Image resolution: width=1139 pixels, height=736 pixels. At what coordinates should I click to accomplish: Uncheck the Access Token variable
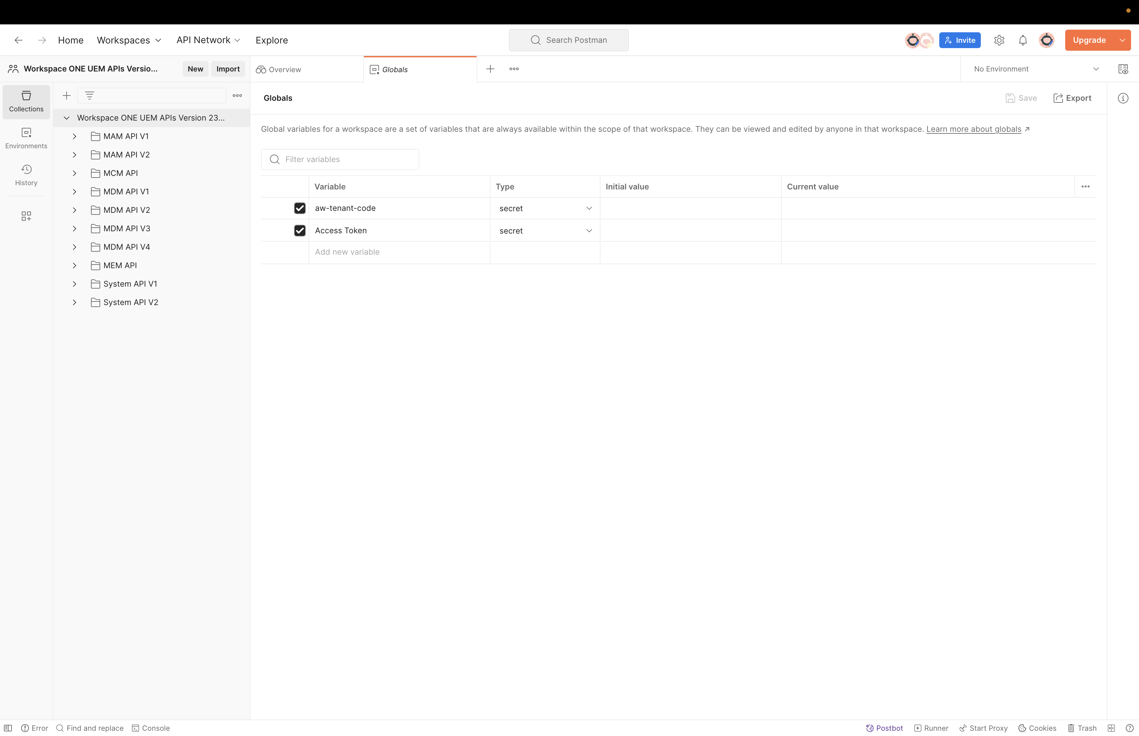(300, 230)
